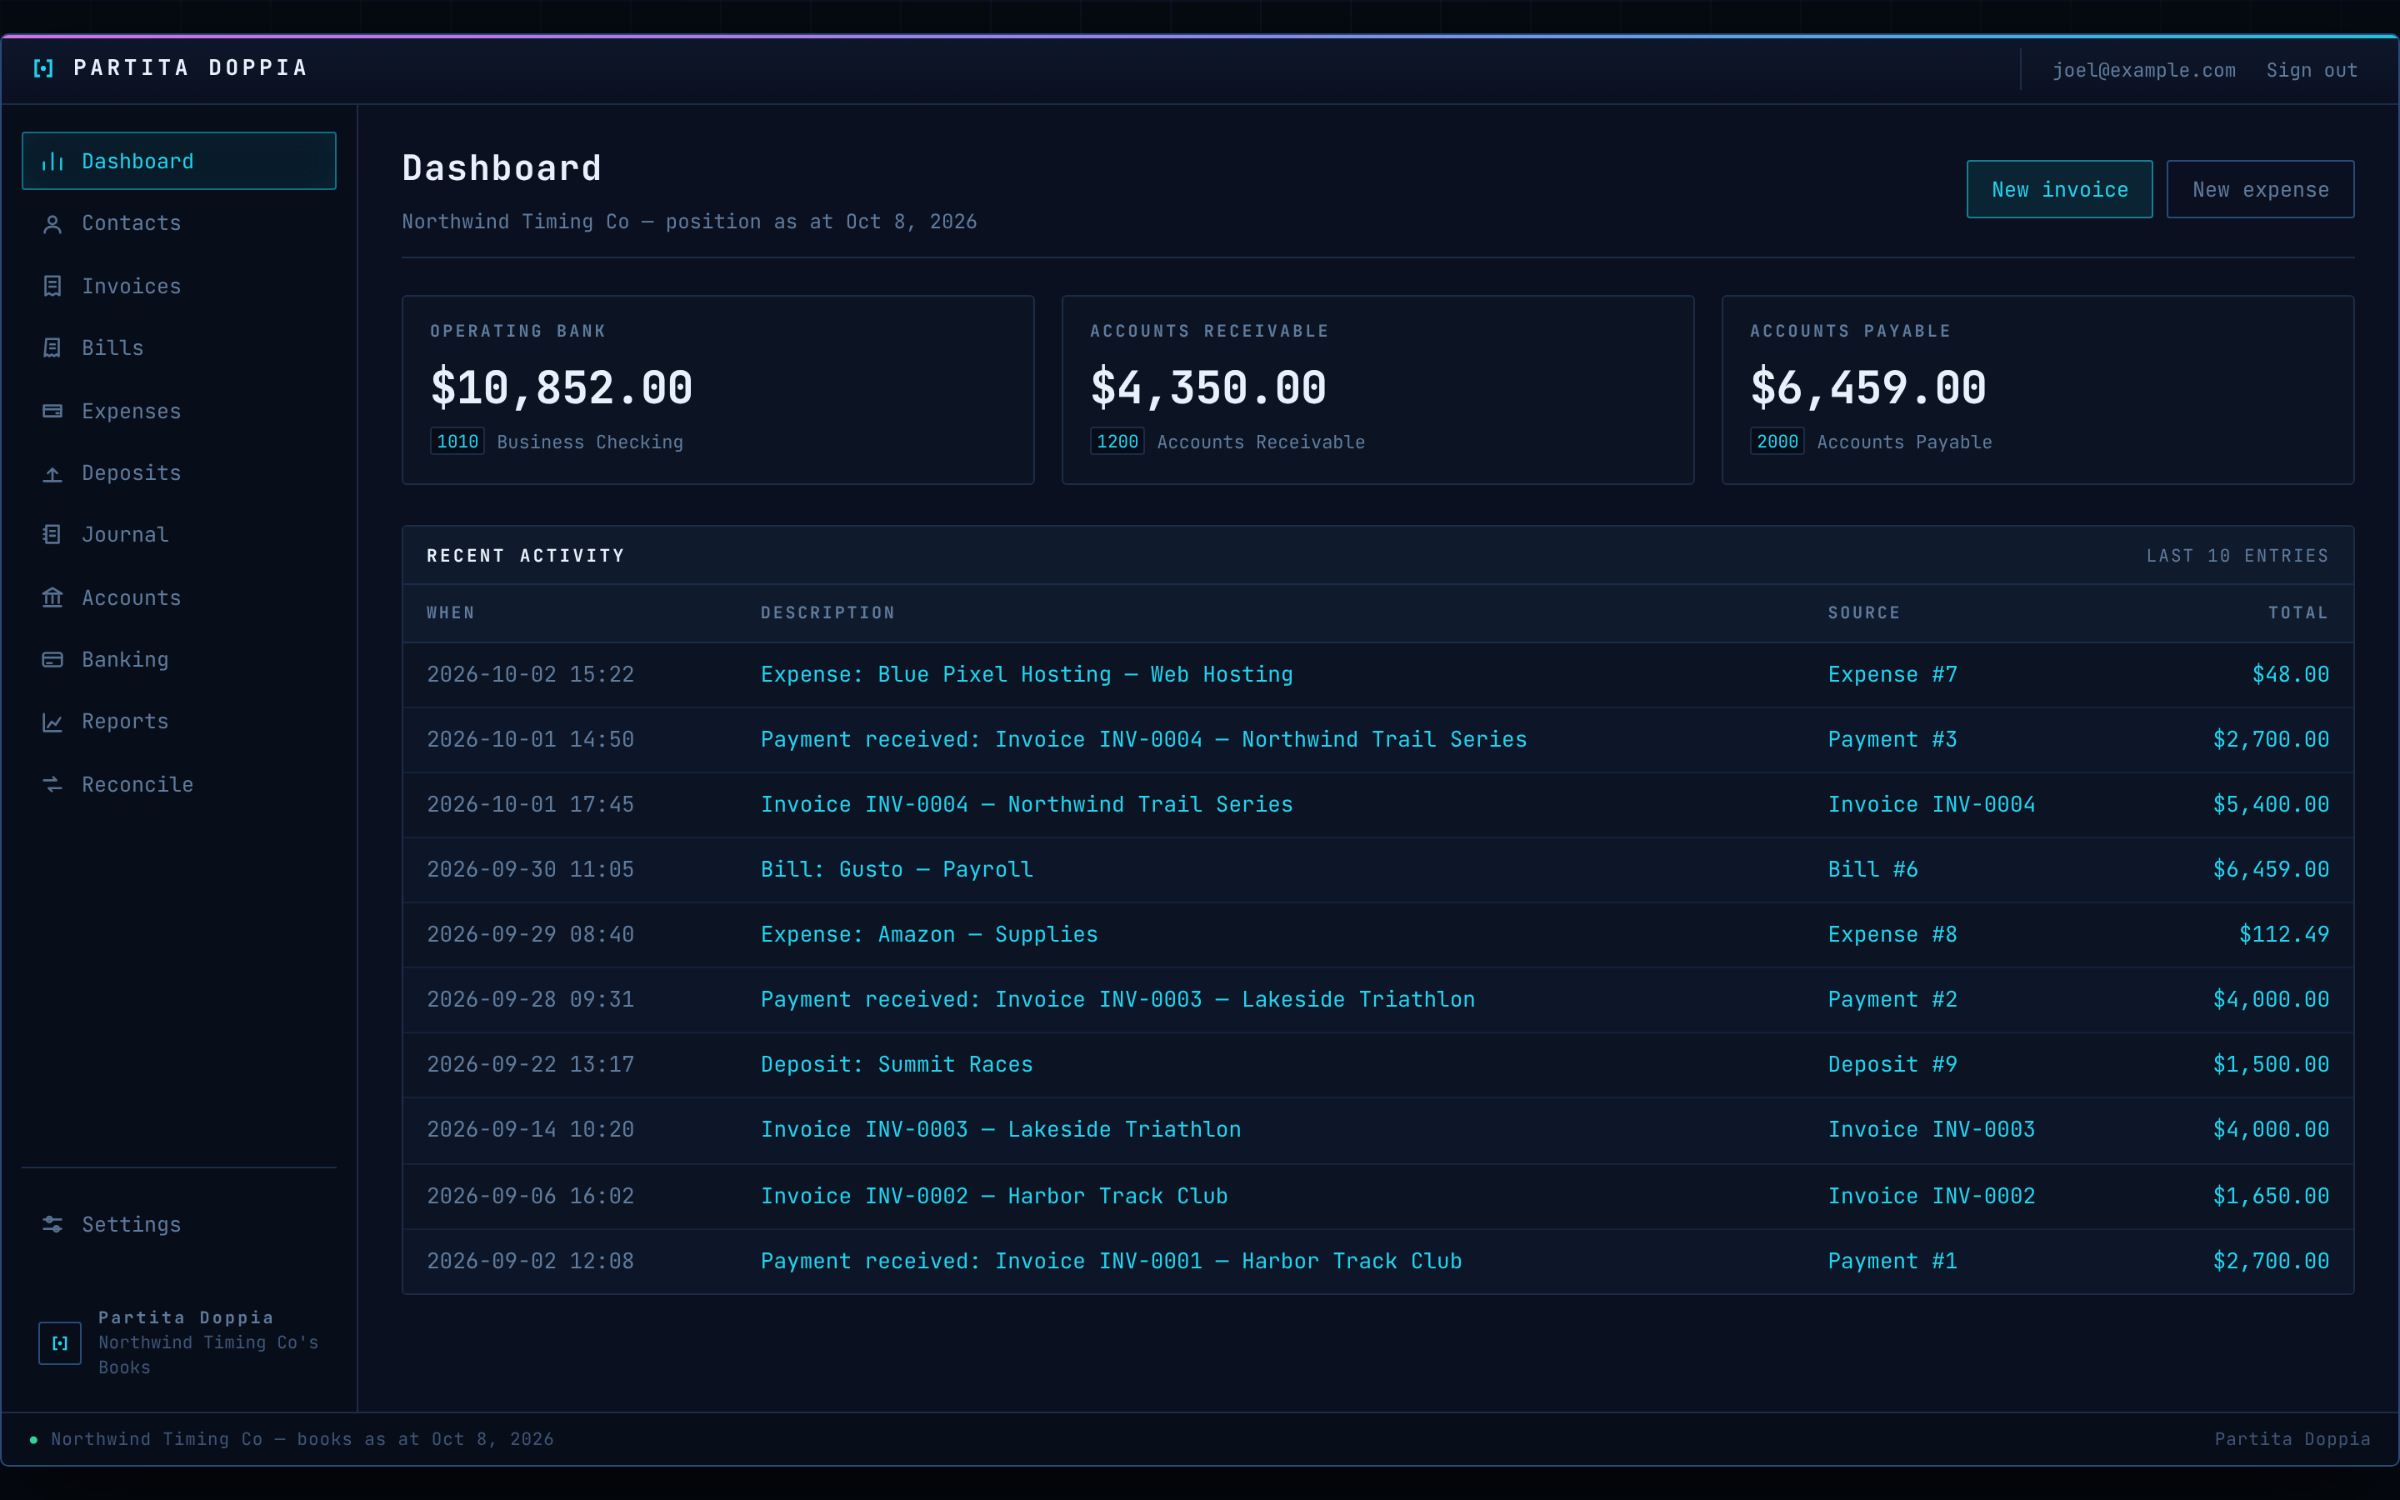
Task: Open source Bill #6
Action: pyautogui.click(x=1872, y=870)
